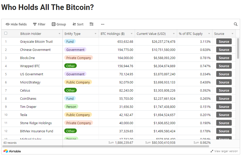The width and height of the screenshot is (248, 159).
Task: Click Source button for CoinShares row
Action: click(x=224, y=98)
